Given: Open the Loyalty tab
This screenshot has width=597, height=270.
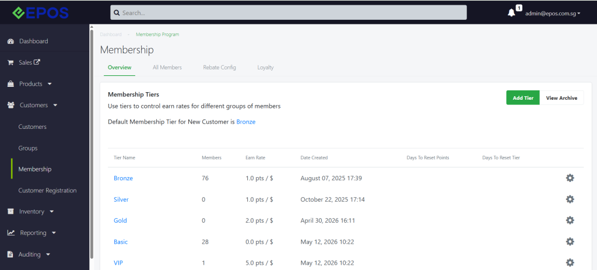Looking at the screenshot, I should [265, 68].
